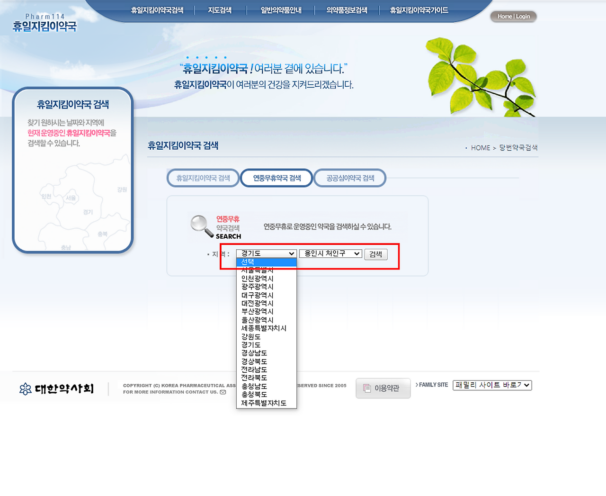Click the 검색 search button
This screenshot has width=606, height=496.
(375, 254)
